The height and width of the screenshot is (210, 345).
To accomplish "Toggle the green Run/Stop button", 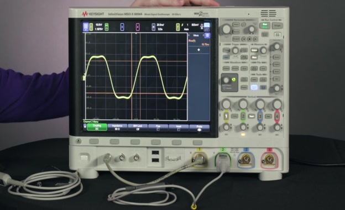I will click(x=265, y=25).
